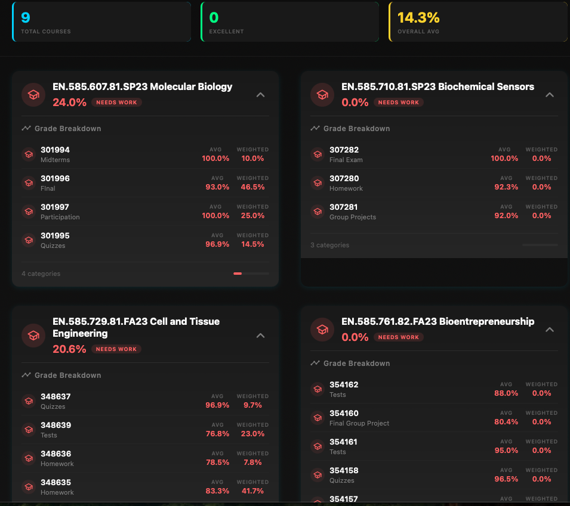Select the Total Courses stat card
Screen dimensions: 570x506
[101, 22]
